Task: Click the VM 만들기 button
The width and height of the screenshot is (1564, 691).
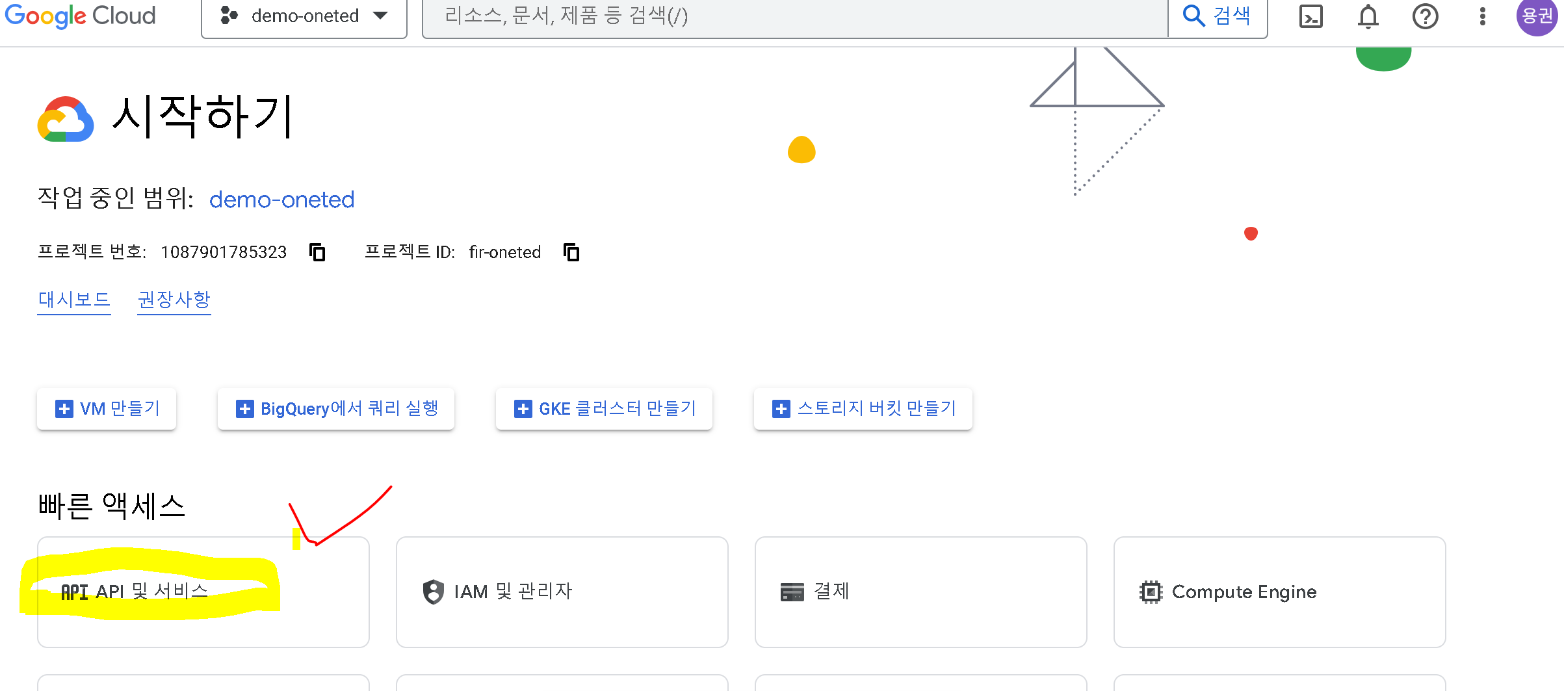Action: coord(107,409)
